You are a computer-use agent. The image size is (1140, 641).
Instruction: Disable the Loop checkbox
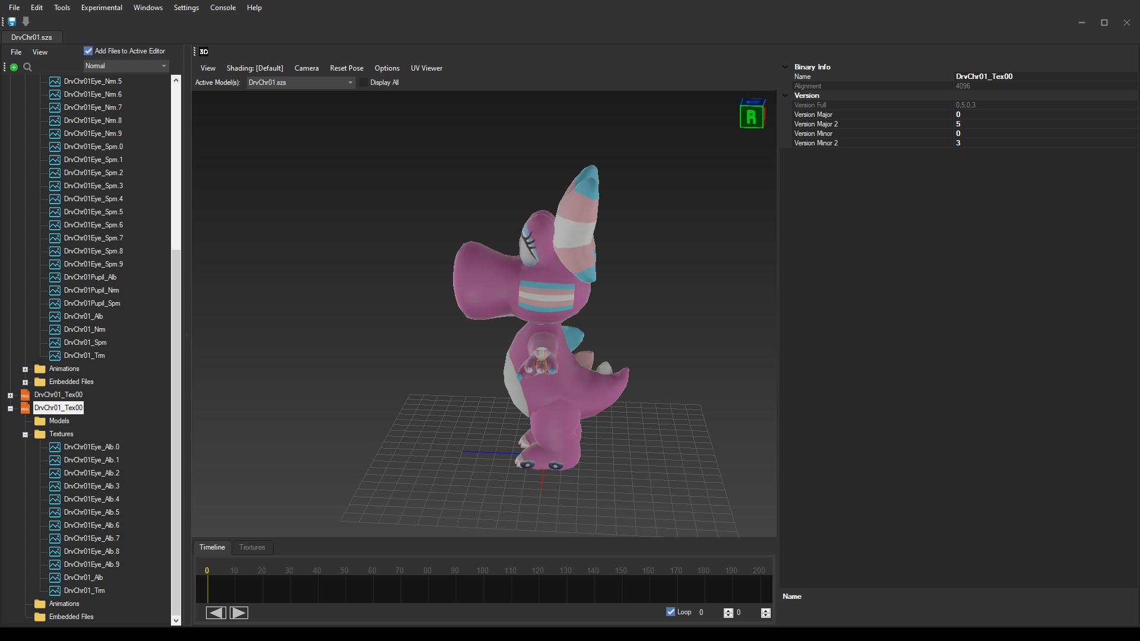(x=670, y=611)
